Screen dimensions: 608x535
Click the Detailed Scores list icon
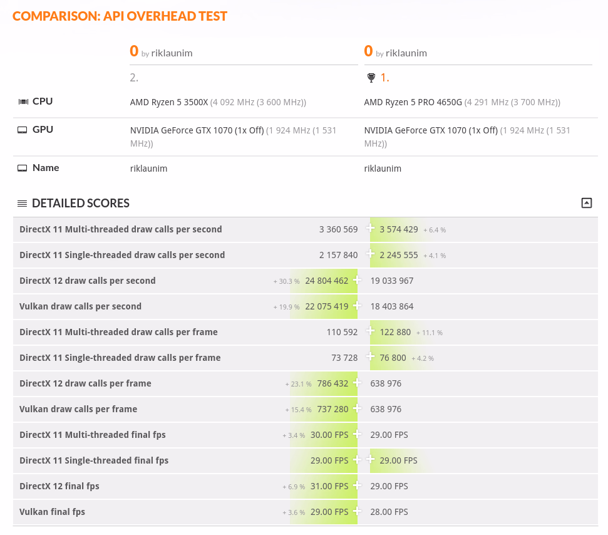pos(22,204)
